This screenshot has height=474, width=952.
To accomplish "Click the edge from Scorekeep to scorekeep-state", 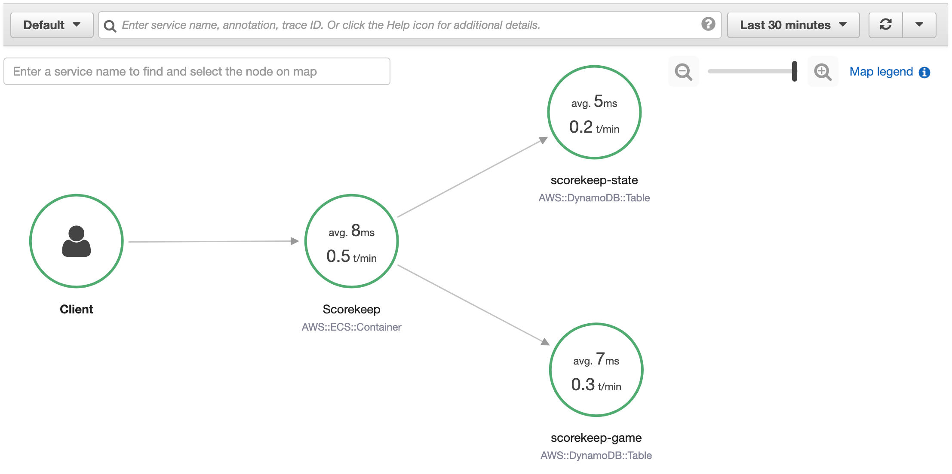I will (x=471, y=178).
